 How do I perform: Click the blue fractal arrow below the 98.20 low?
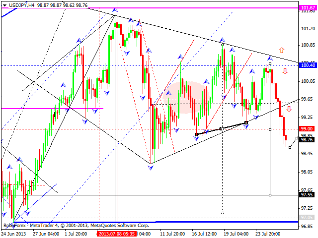(x=151, y=168)
